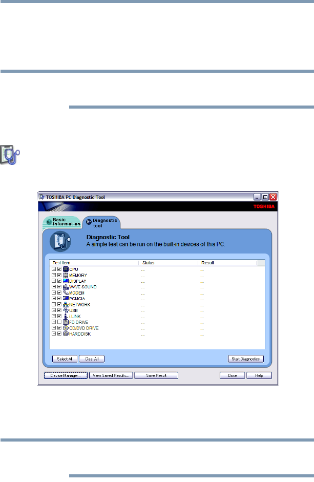314x482 pixels.
Task: Uncheck the NETWORK test checkbox
Action: 59,304
